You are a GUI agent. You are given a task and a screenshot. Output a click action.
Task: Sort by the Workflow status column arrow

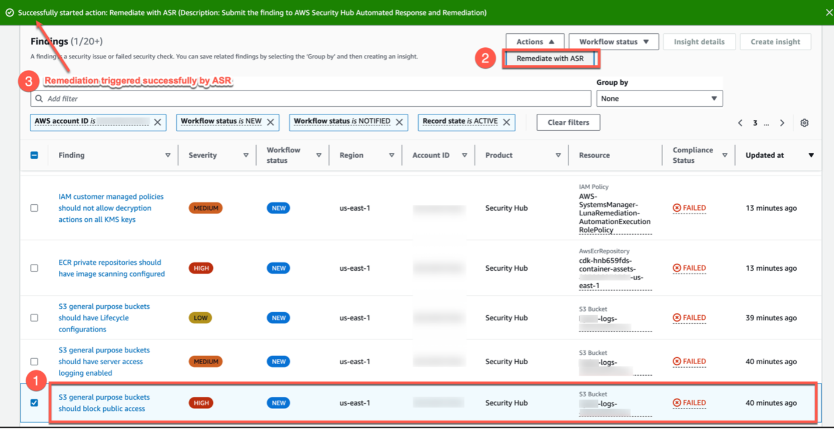pyautogui.click(x=319, y=155)
